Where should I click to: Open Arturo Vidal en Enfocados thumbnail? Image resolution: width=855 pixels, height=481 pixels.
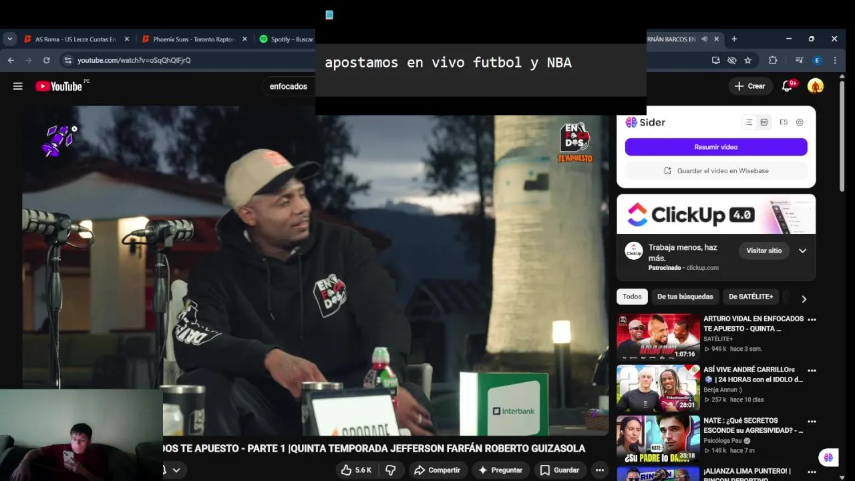(658, 337)
